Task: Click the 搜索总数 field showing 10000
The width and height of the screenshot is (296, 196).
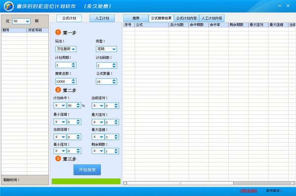Action: (64, 81)
